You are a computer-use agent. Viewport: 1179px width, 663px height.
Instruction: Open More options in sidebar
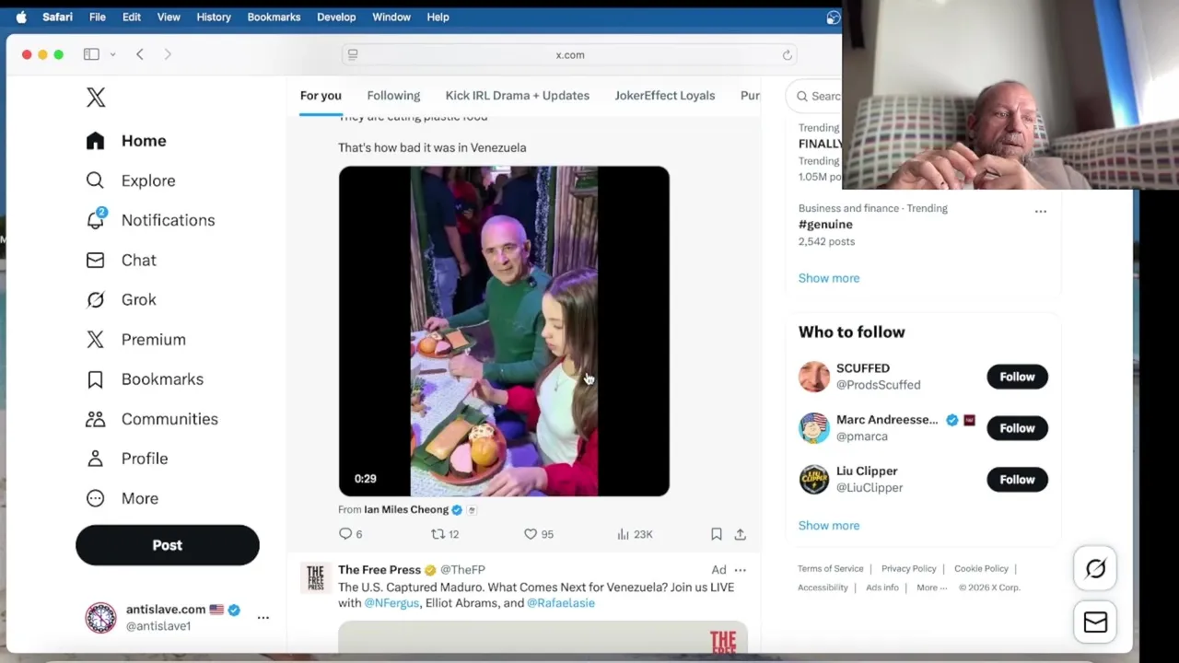[122, 498]
